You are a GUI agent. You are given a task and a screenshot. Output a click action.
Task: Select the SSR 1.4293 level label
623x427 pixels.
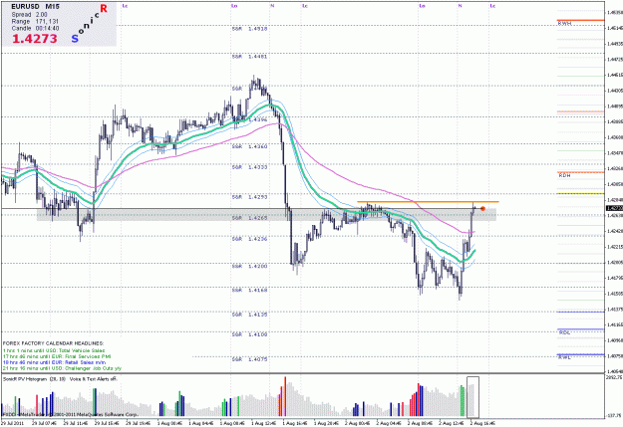pyautogui.click(x=249, y=197)
